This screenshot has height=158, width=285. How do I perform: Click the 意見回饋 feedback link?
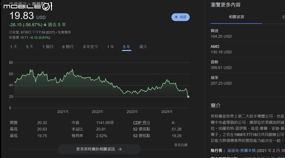pos(181,145)
